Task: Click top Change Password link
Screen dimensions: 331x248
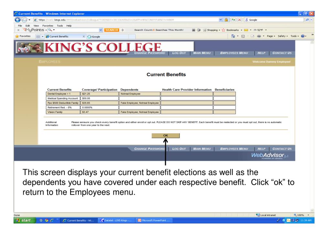Action: 150,53
